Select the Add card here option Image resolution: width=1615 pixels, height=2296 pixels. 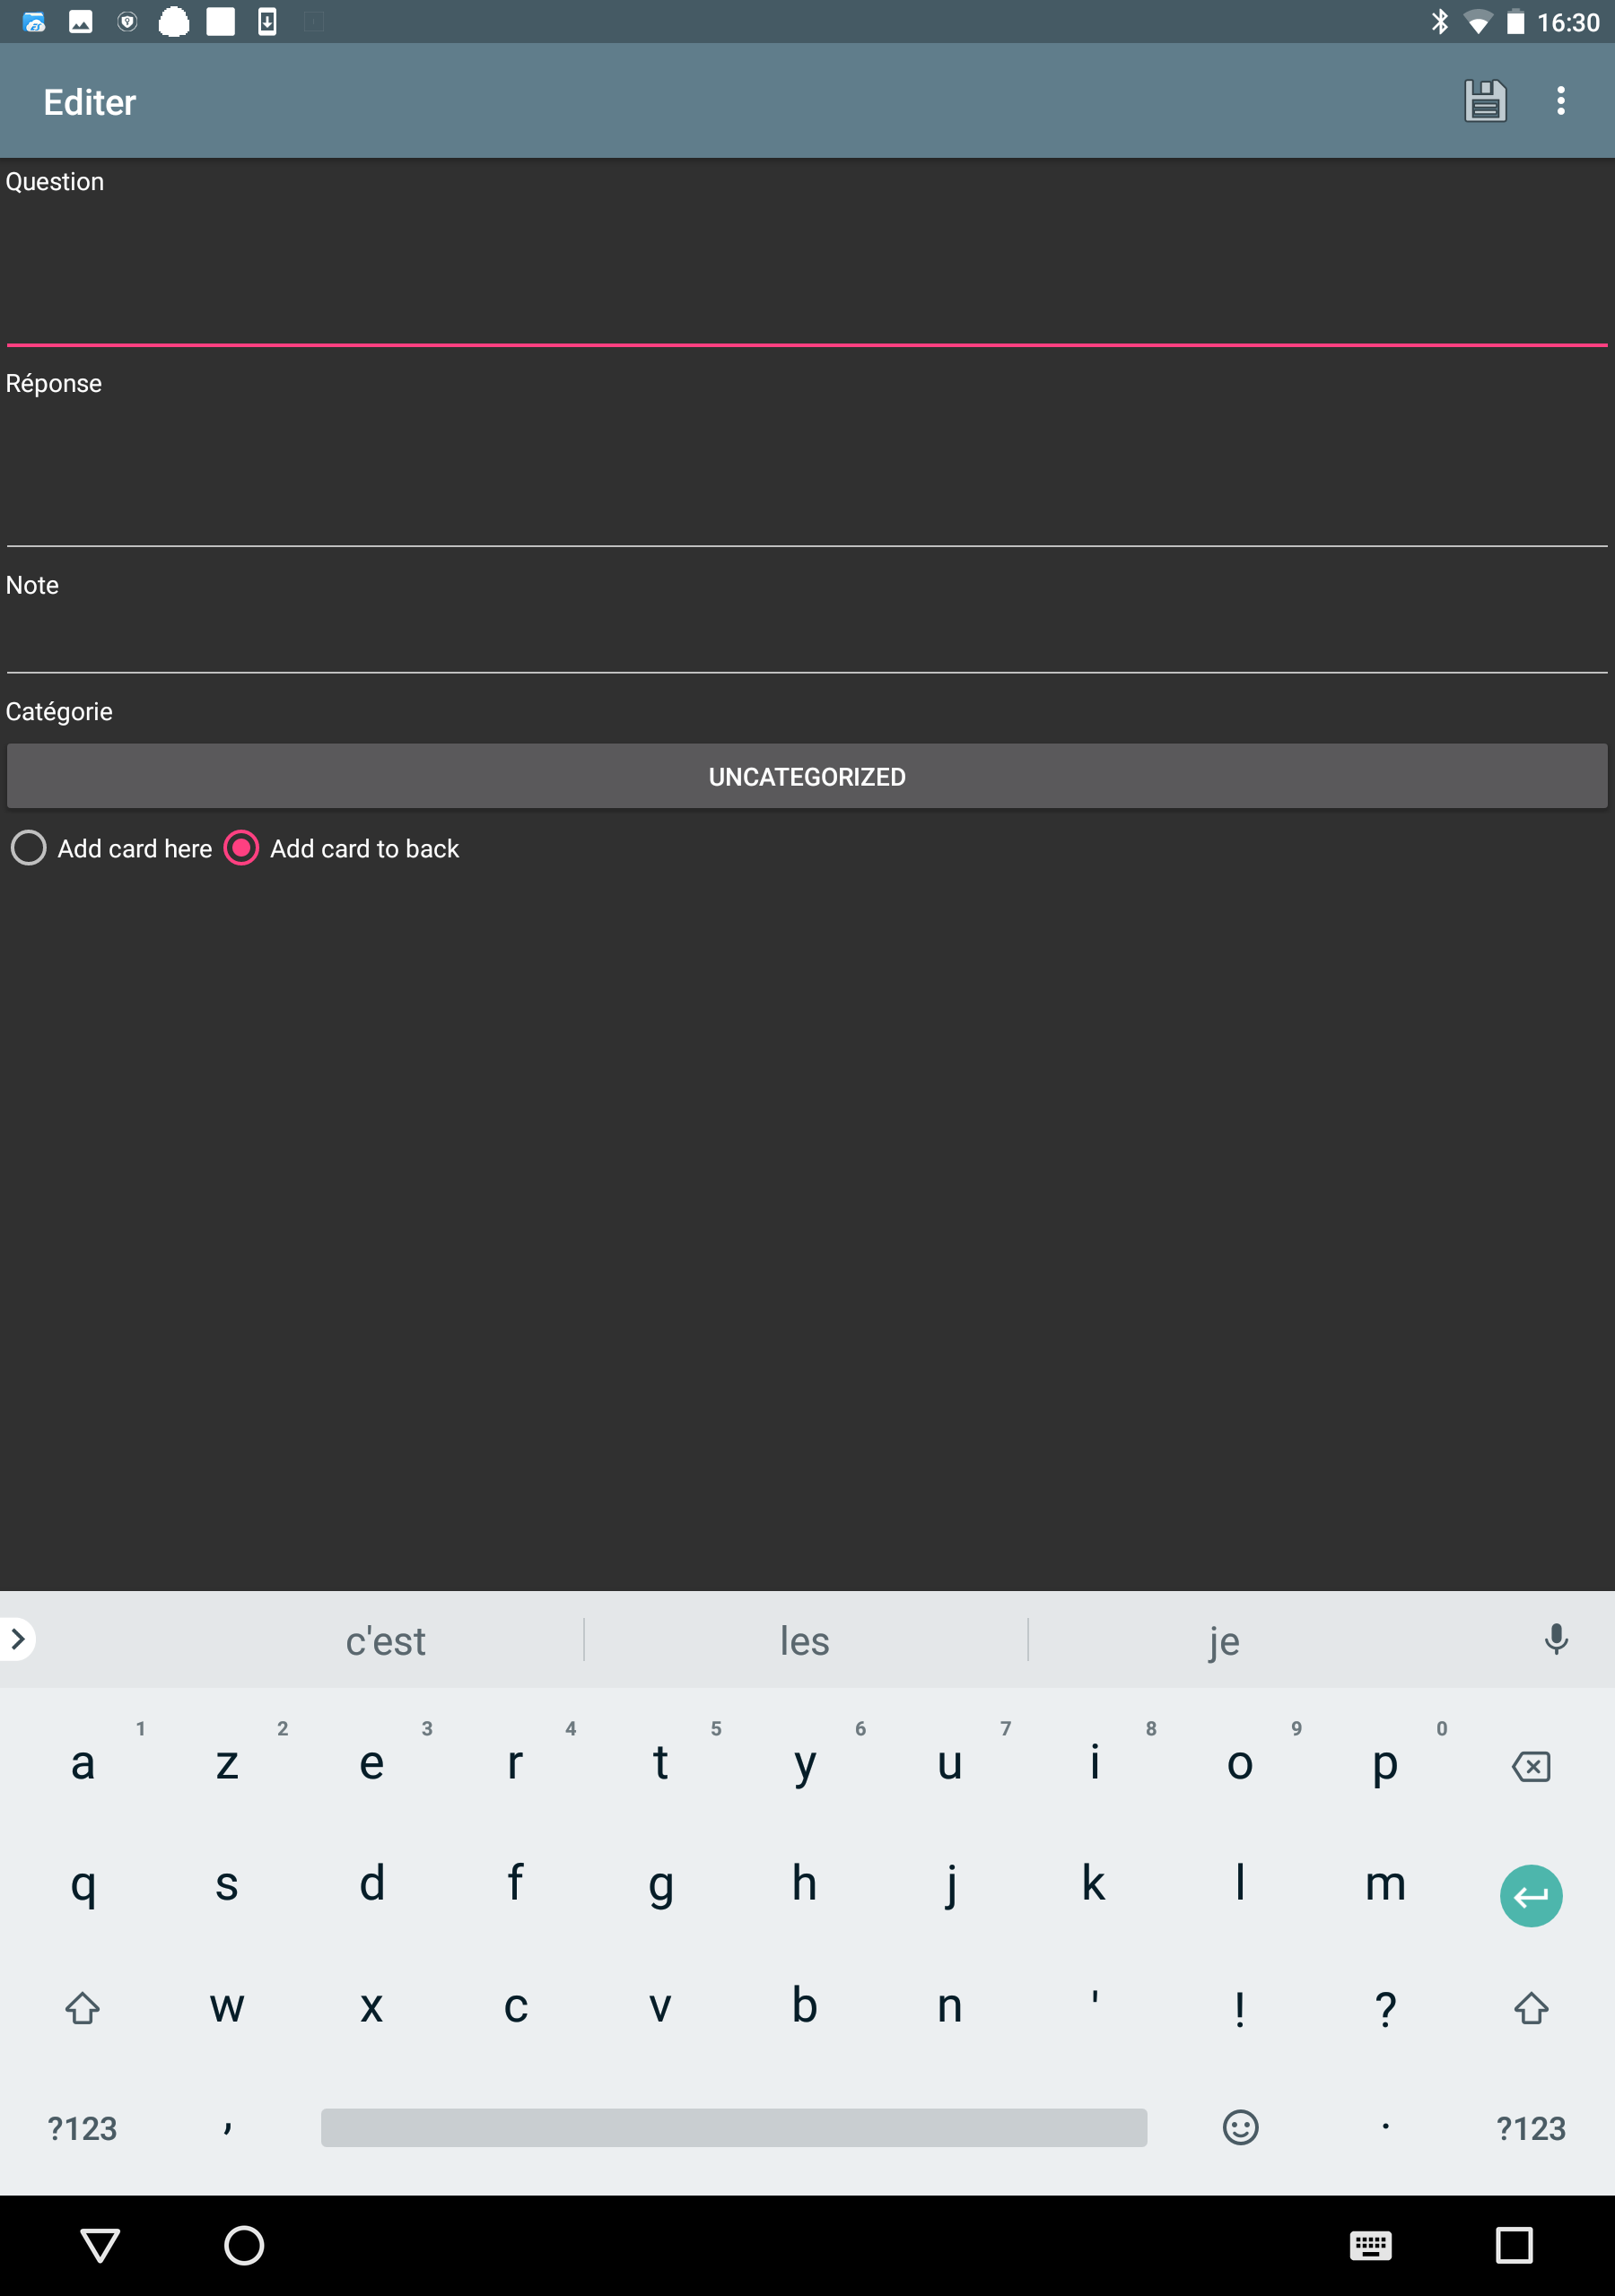(x=112, y=848)
